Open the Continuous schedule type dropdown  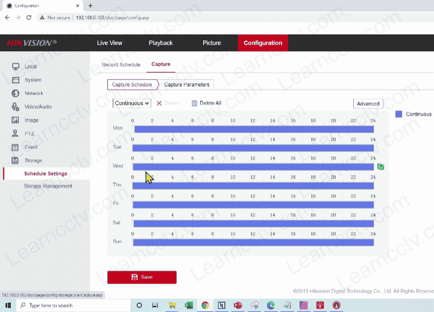tap(131, 103)
